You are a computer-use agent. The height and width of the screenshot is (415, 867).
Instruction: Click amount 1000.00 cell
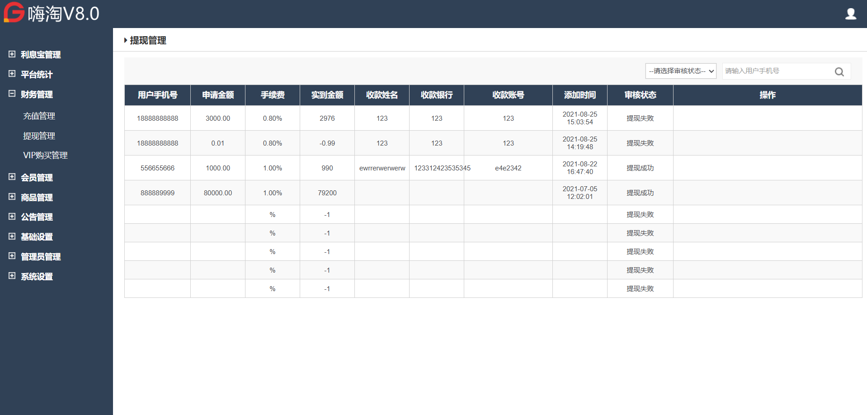[x=218, y=168]
